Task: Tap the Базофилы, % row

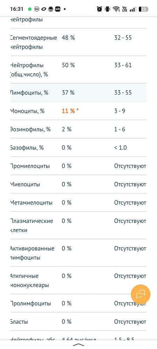Action: click(78, 147)
